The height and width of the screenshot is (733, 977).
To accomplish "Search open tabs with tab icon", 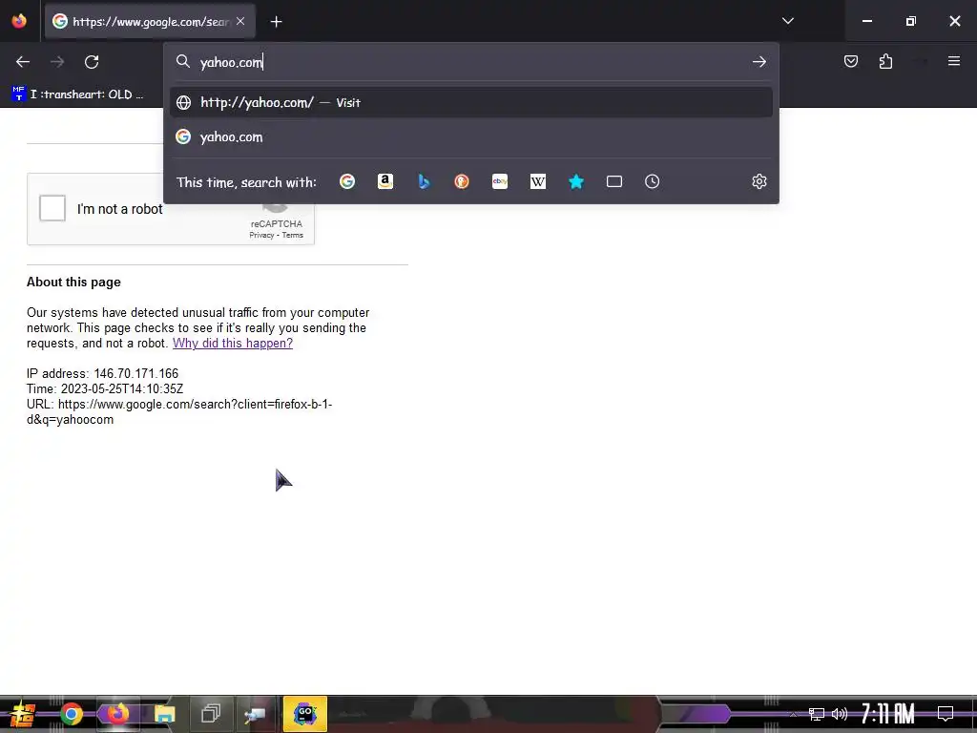I will (x=614, y=181).
